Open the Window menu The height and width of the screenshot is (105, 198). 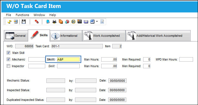39,15
